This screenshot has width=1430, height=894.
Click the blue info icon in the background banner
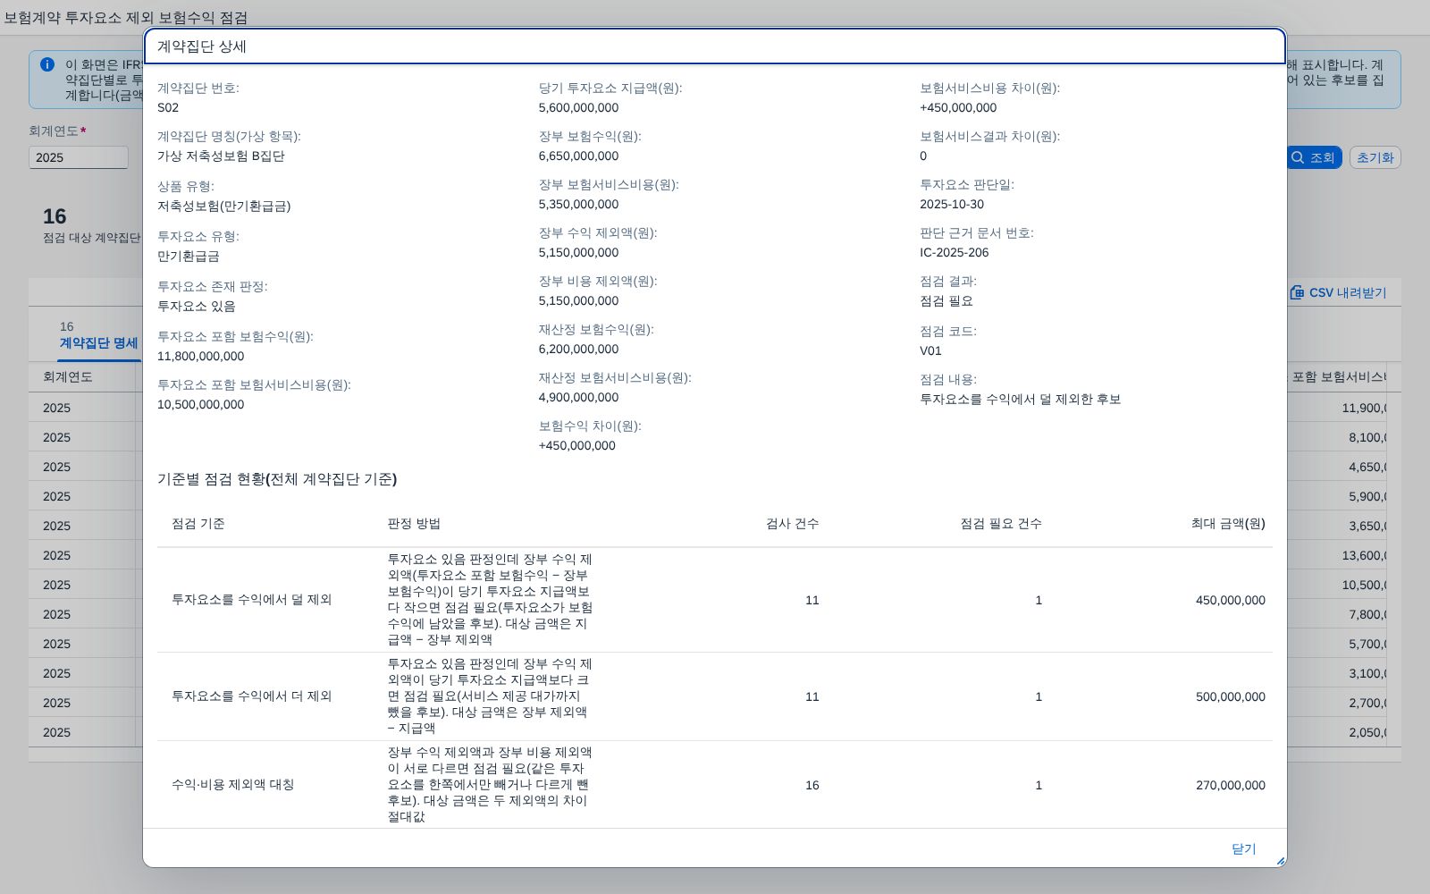[47, 64]
